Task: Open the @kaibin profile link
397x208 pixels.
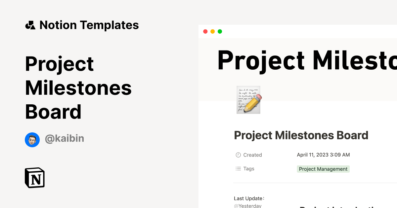Action: click(65, 139)
